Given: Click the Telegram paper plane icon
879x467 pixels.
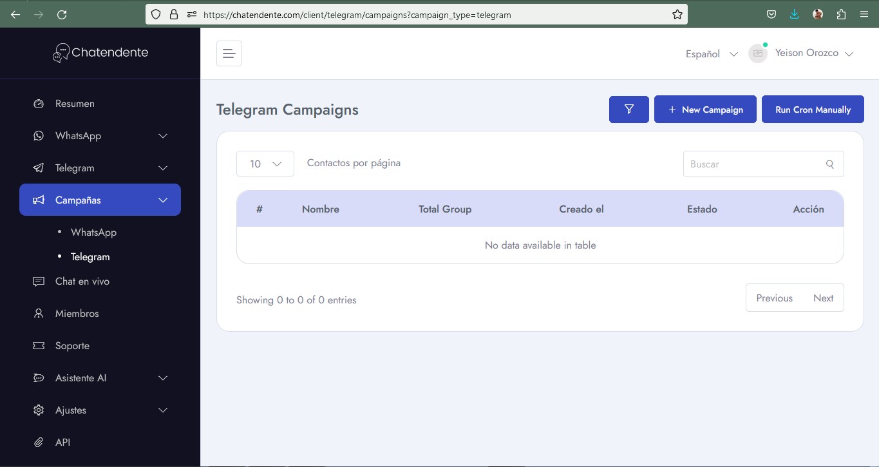Looking at the screenshot, I should tap(39, 168).
